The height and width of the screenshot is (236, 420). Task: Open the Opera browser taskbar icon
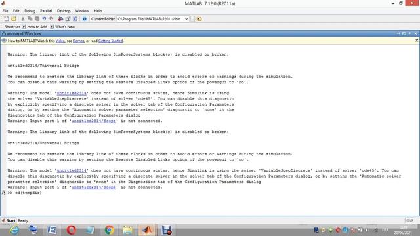71,230
